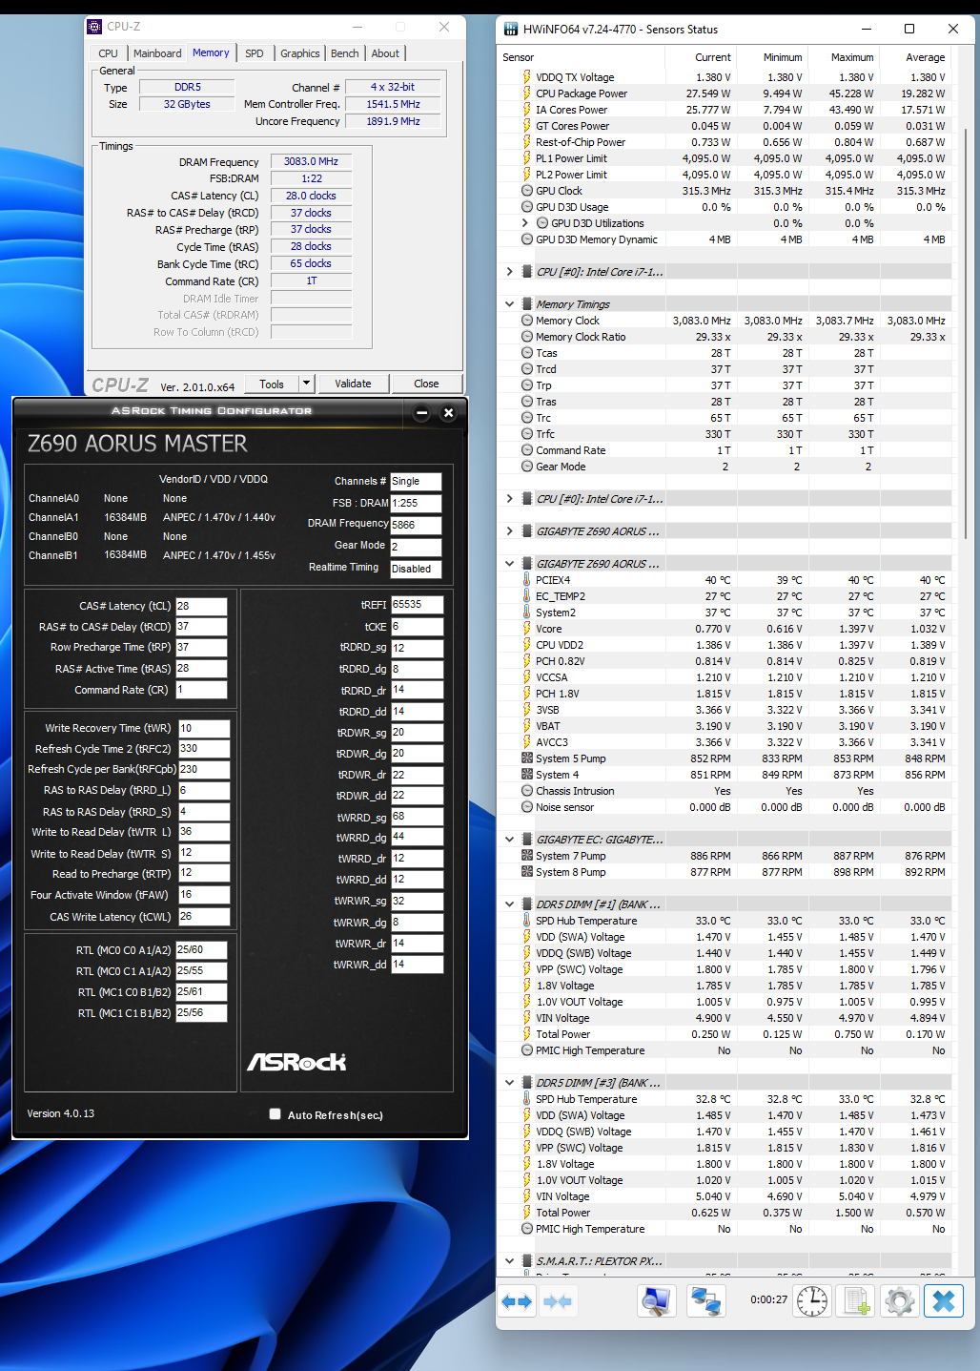
Task: Click the CPU-Z title bar app icon
Action: (94, 27)
